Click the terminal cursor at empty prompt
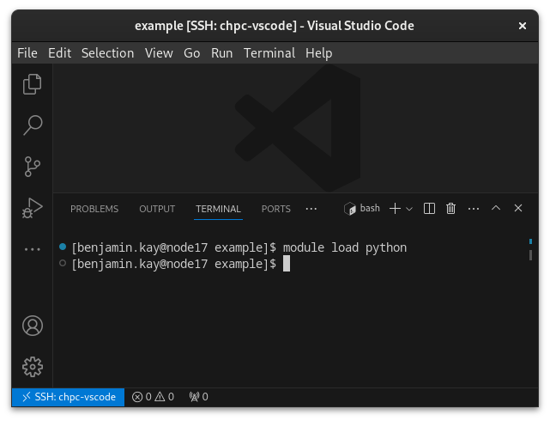550x421 pixels. coord(287,264)
